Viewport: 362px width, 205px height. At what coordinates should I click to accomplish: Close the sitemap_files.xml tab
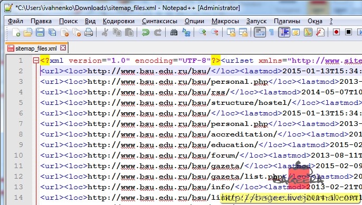(63, 48)
